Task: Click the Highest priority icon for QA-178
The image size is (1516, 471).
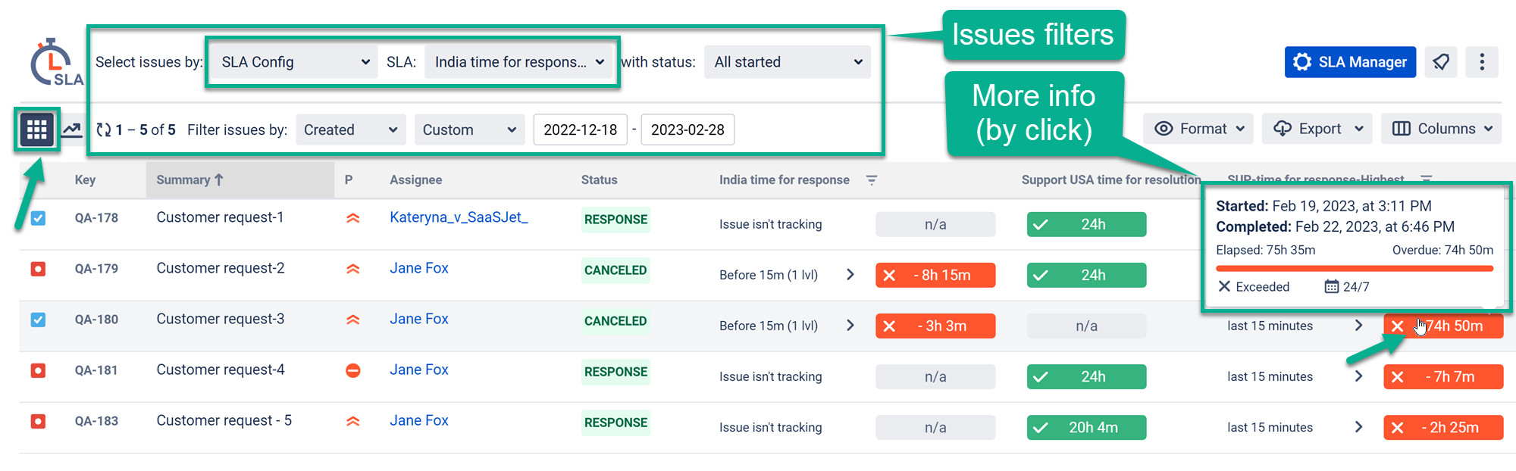Action: [352, 218]
